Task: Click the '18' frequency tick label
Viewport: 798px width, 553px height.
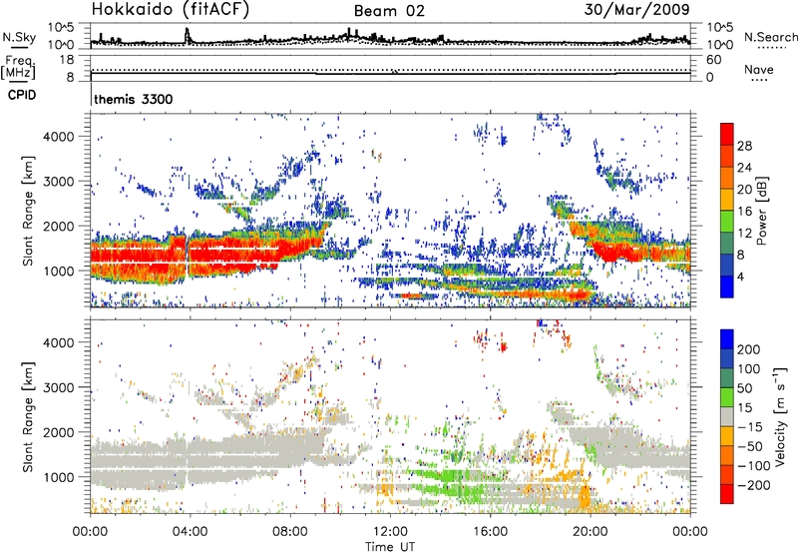Action: 67,60
